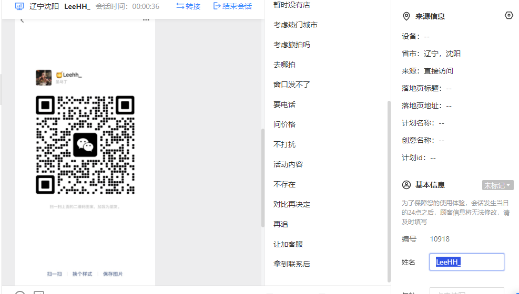Image resolution: width=519 pixels, height=294 pixels.
Task: Select quick reply 对比再决定
Action: [292, 204]
